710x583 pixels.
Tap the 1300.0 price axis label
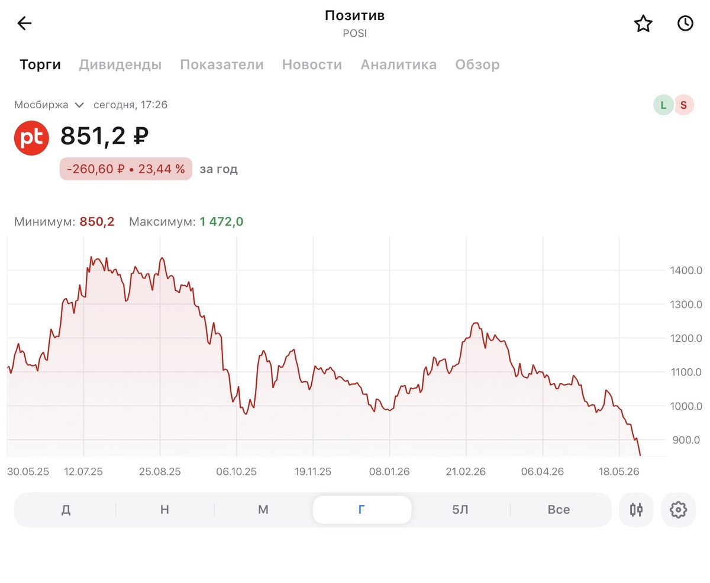click(686, 305)
